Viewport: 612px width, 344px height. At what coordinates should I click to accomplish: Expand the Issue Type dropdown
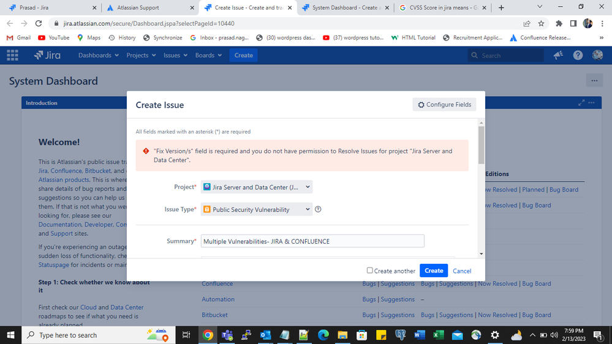pos(257,209)
